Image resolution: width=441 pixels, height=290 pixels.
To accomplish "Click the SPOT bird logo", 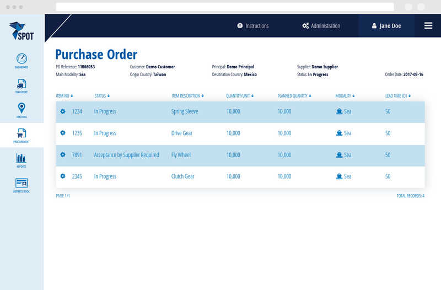I will click(x=21, y=31).
